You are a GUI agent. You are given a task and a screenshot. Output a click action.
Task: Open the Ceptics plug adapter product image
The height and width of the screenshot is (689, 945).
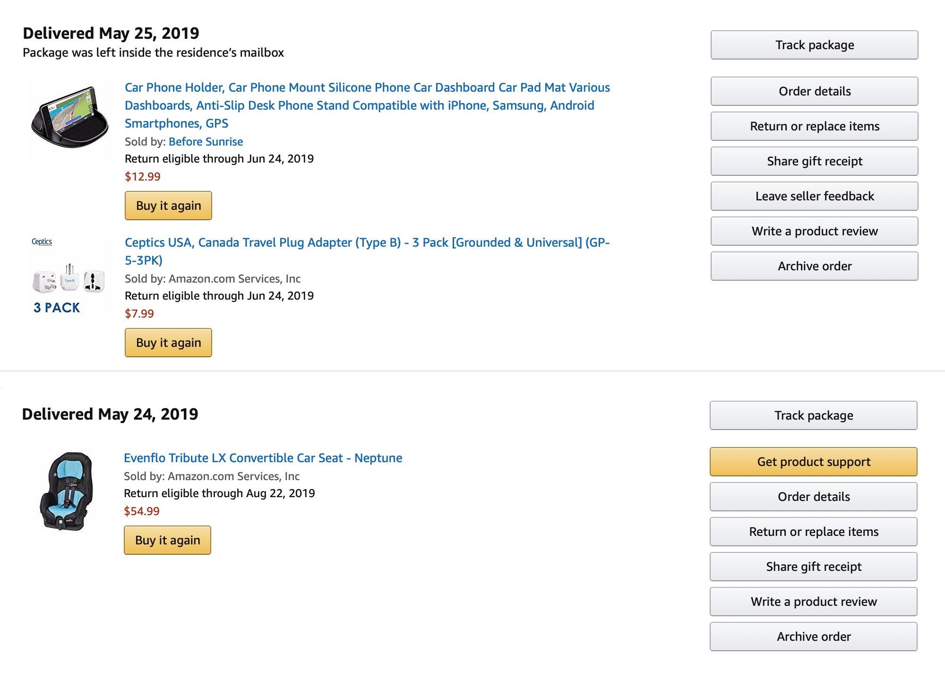(x=69, y=275)
